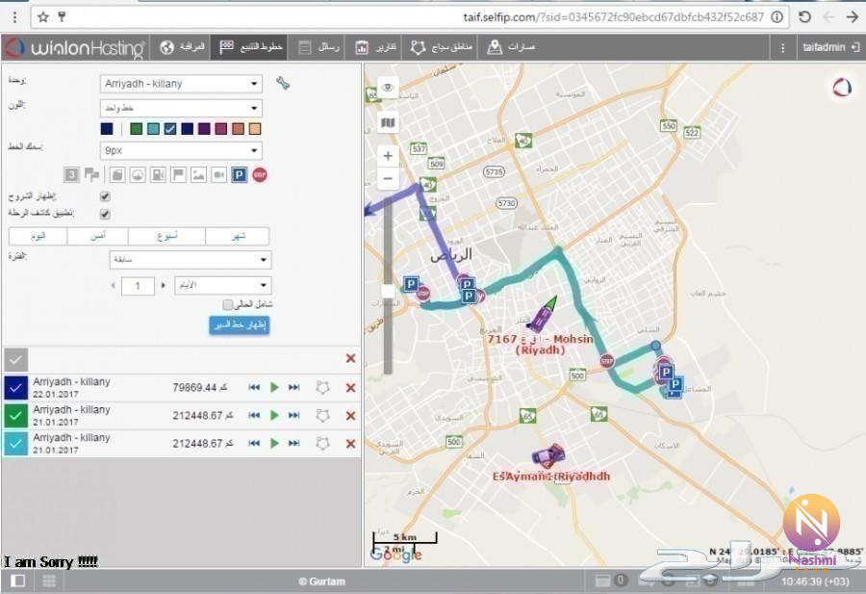This screenshot has height=594, width=866.
Task: Toggle the parking marker icon in track options
Action: pos(239,174)
